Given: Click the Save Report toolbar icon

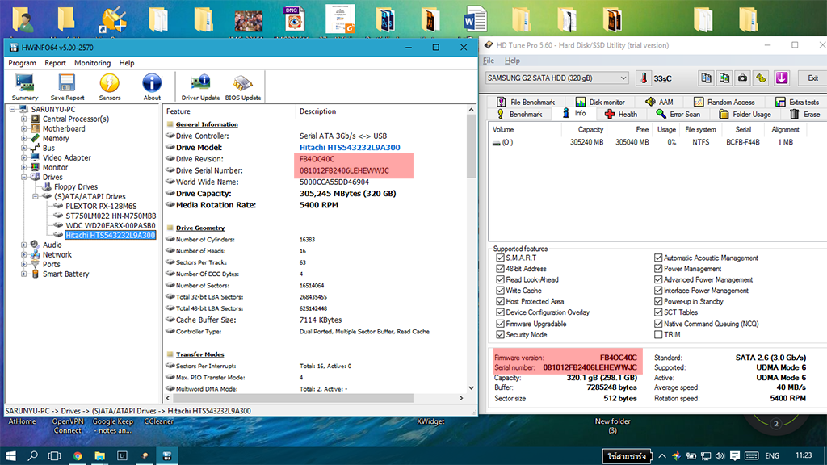Looking at the screenshot, I should [67, 87].
